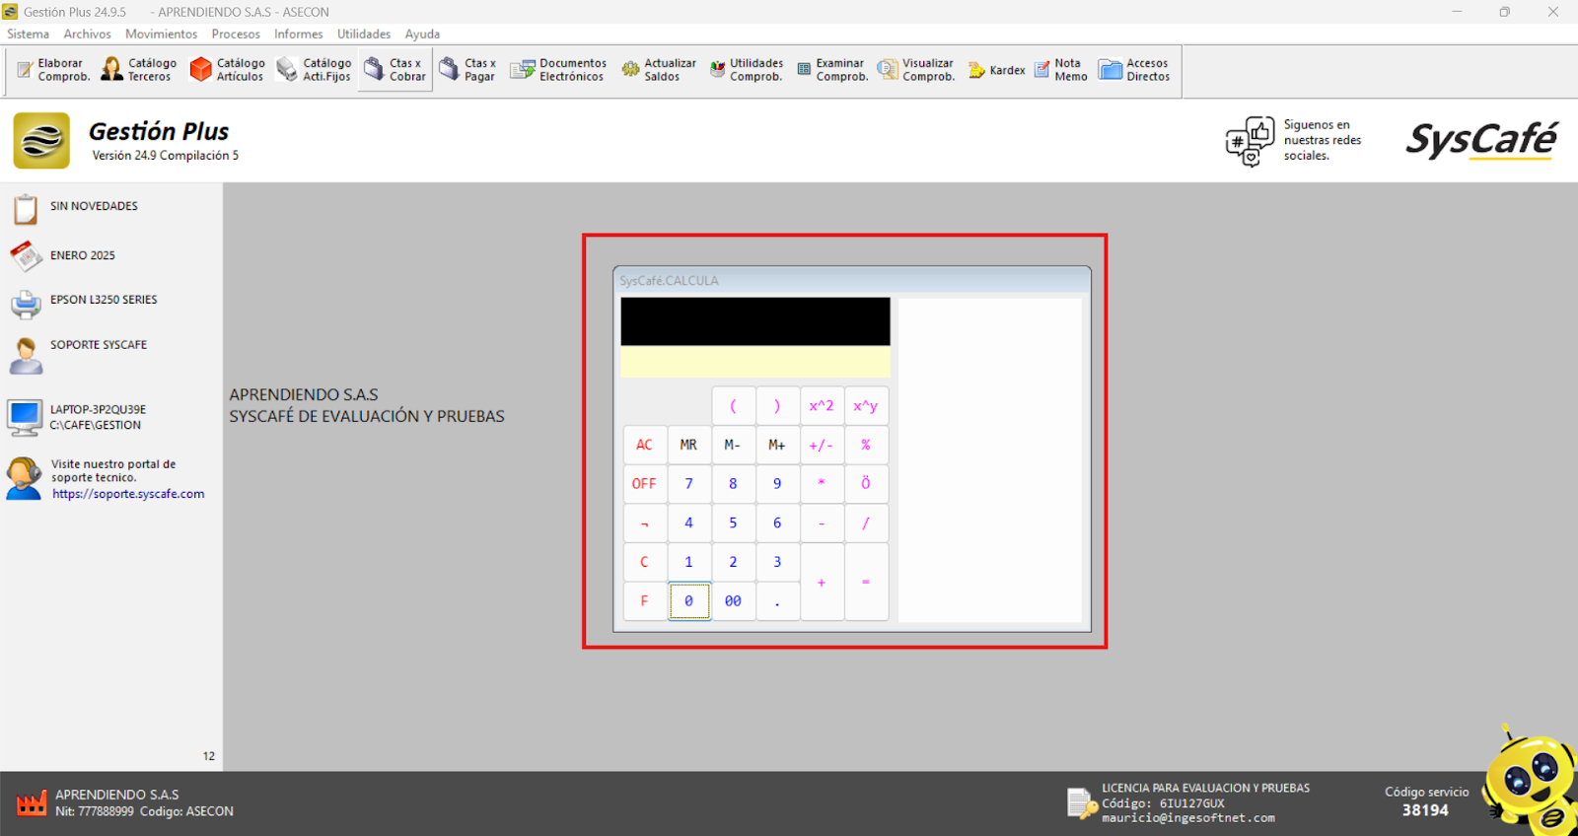1578x836 pixels.
Task: Click the Nota Memo toolbar icon
Action: (1042, 70)
